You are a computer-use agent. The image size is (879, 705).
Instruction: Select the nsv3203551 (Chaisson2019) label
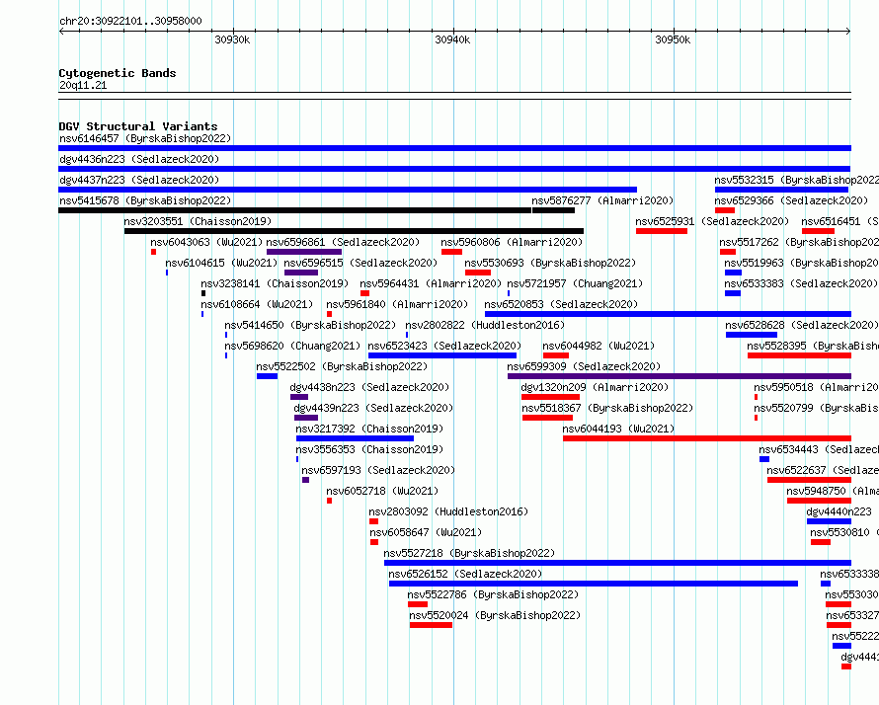click(198, 221)
